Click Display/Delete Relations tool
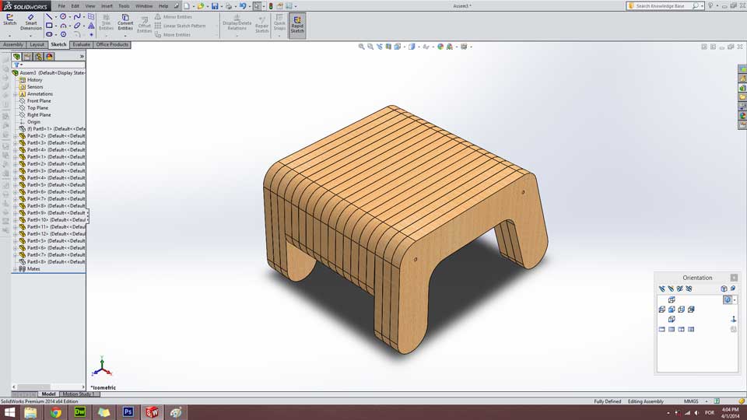 pos(237,23)
